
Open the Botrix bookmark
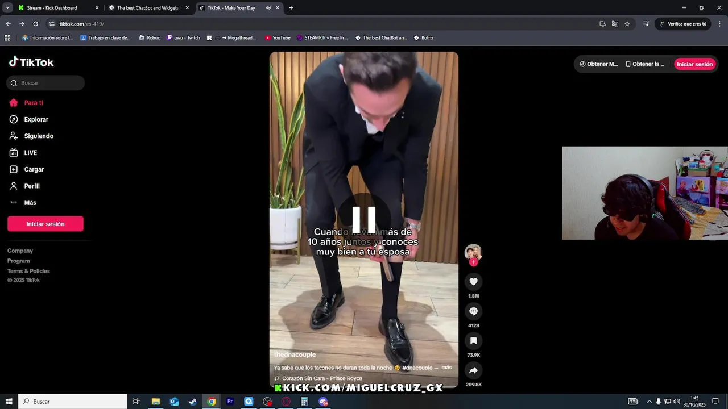tap(423, 38)
